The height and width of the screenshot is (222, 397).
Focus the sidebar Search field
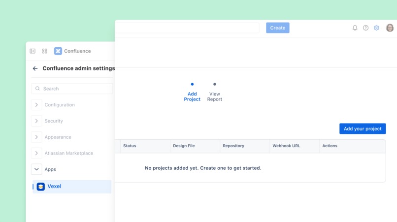tap(72, 89)
